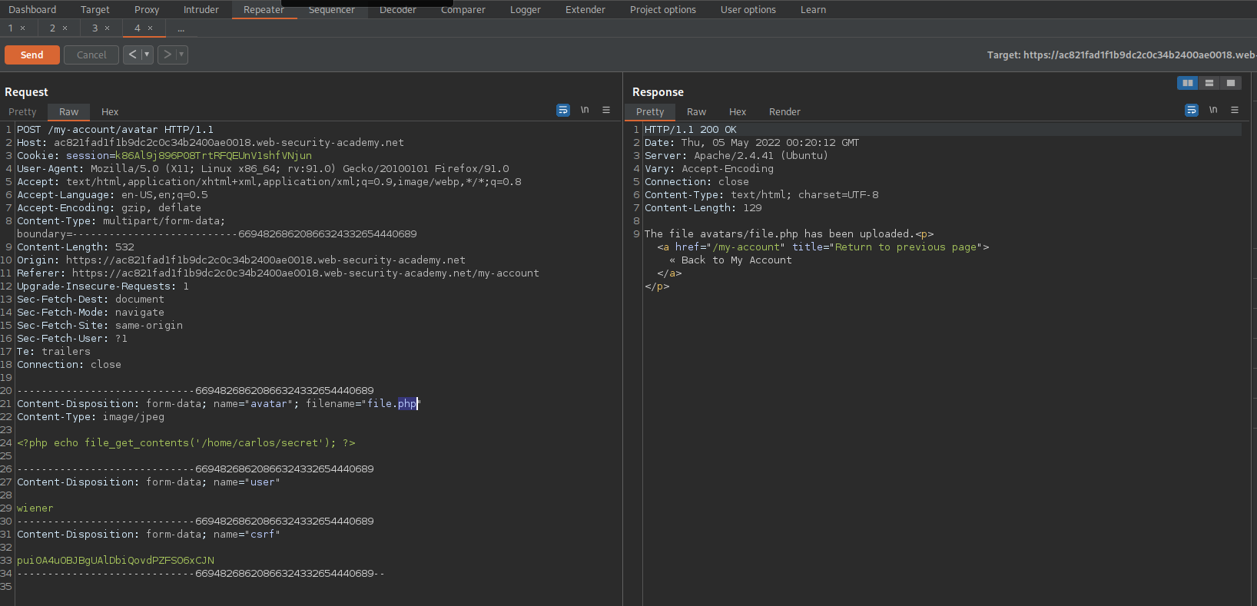
Task: Select Repeater sub-tab 4
Action: [138, 28]
